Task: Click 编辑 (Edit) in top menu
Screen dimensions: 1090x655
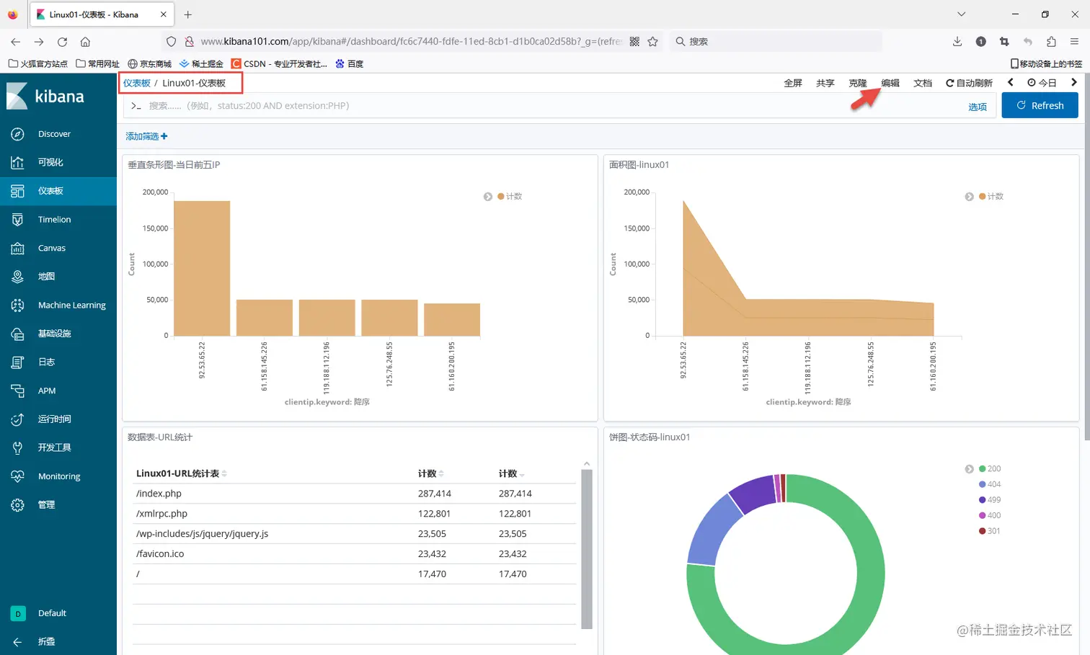Action: click(x=890, y=83)
